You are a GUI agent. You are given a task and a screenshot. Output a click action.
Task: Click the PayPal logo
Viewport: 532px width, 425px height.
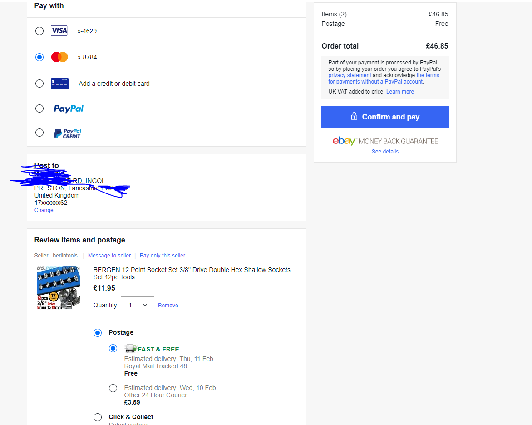click(69, 109)
